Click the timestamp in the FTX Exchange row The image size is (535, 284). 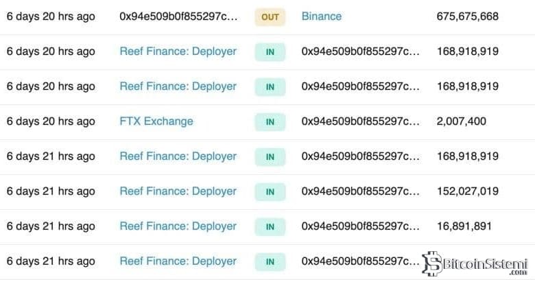coord(51,121)
